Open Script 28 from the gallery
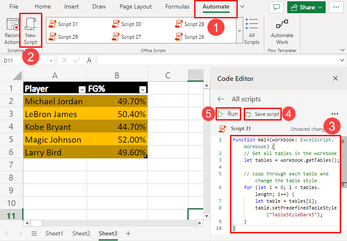This screenshot has height=241, width=347. [190, 24]
